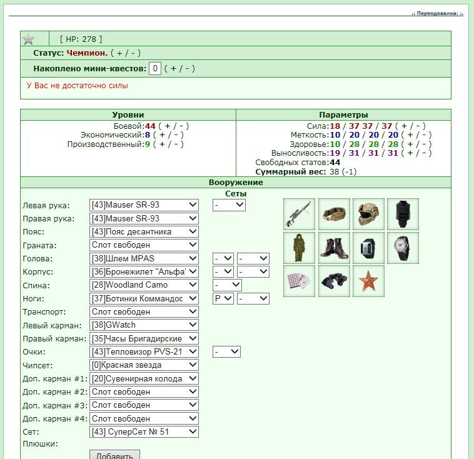474x459 pixels.
Task: Click minus to lower Статус Чемпион
Action: click(x=133, y=53)
